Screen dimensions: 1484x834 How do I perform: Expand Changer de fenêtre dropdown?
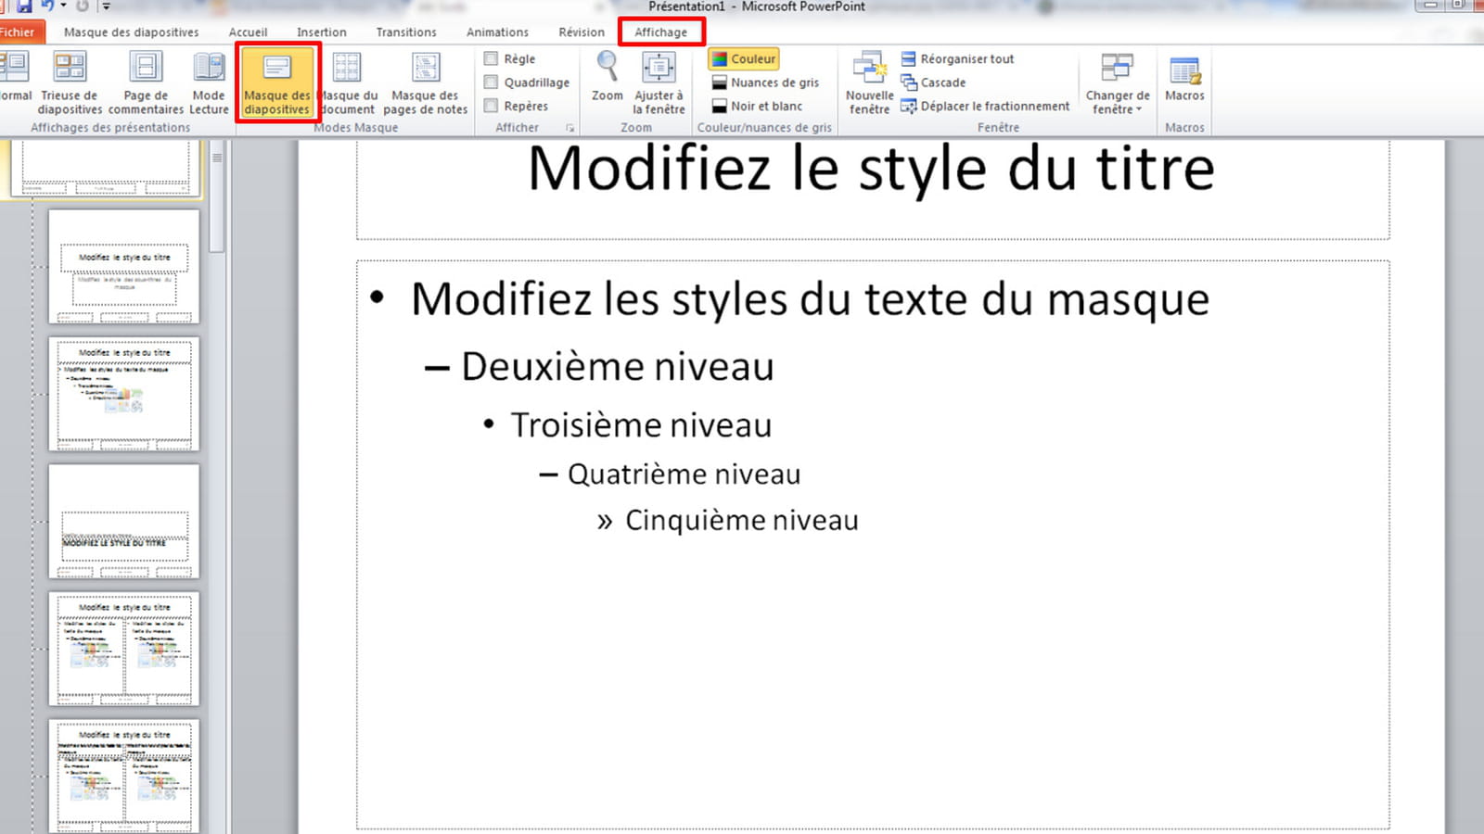pos(1118,82)
